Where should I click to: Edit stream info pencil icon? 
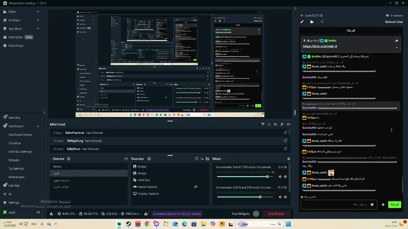[x=302, y=22]
